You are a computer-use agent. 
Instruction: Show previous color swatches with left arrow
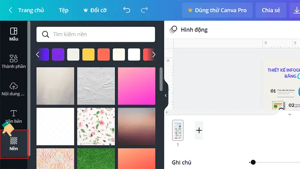[x=37, y=54]
